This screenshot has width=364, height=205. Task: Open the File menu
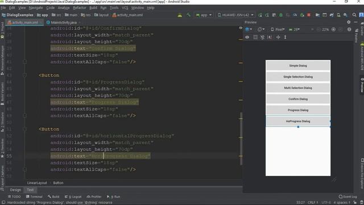(x=3, y=7)
